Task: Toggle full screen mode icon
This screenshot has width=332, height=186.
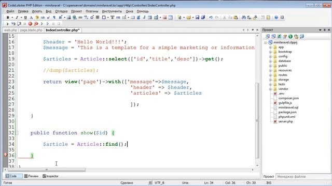Action: click(282, 18)
